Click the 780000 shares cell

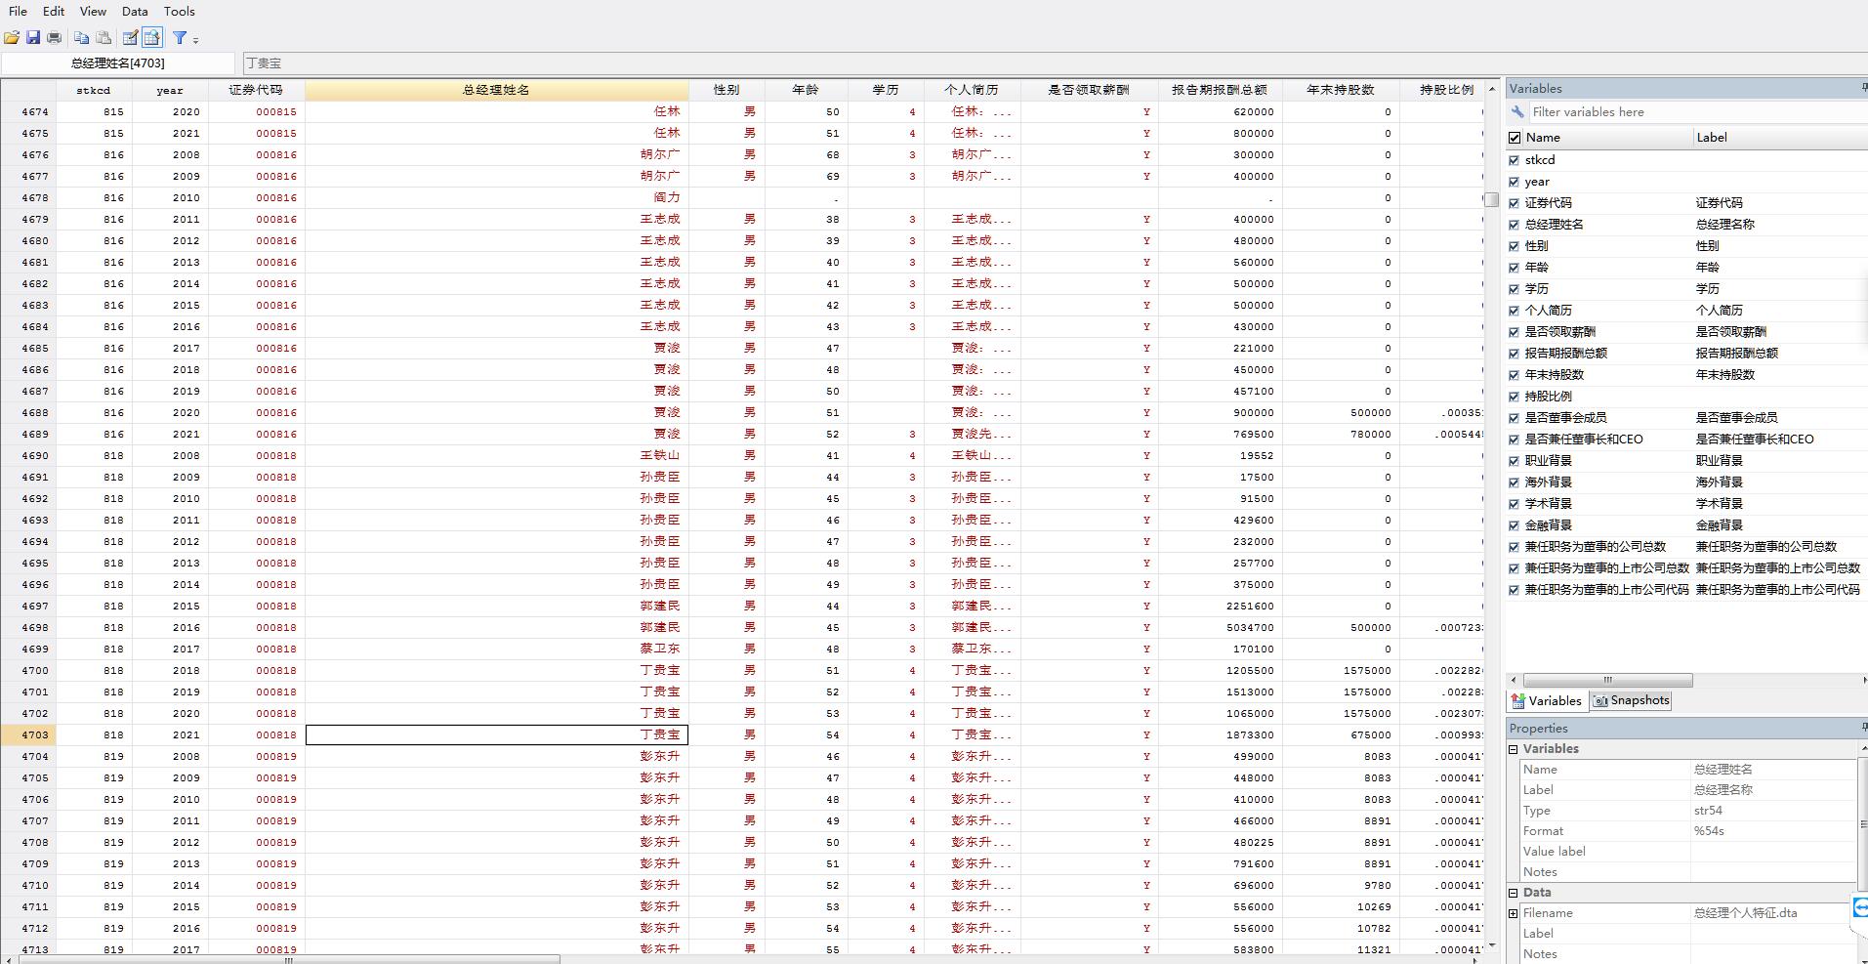[x=1341, y=435]
